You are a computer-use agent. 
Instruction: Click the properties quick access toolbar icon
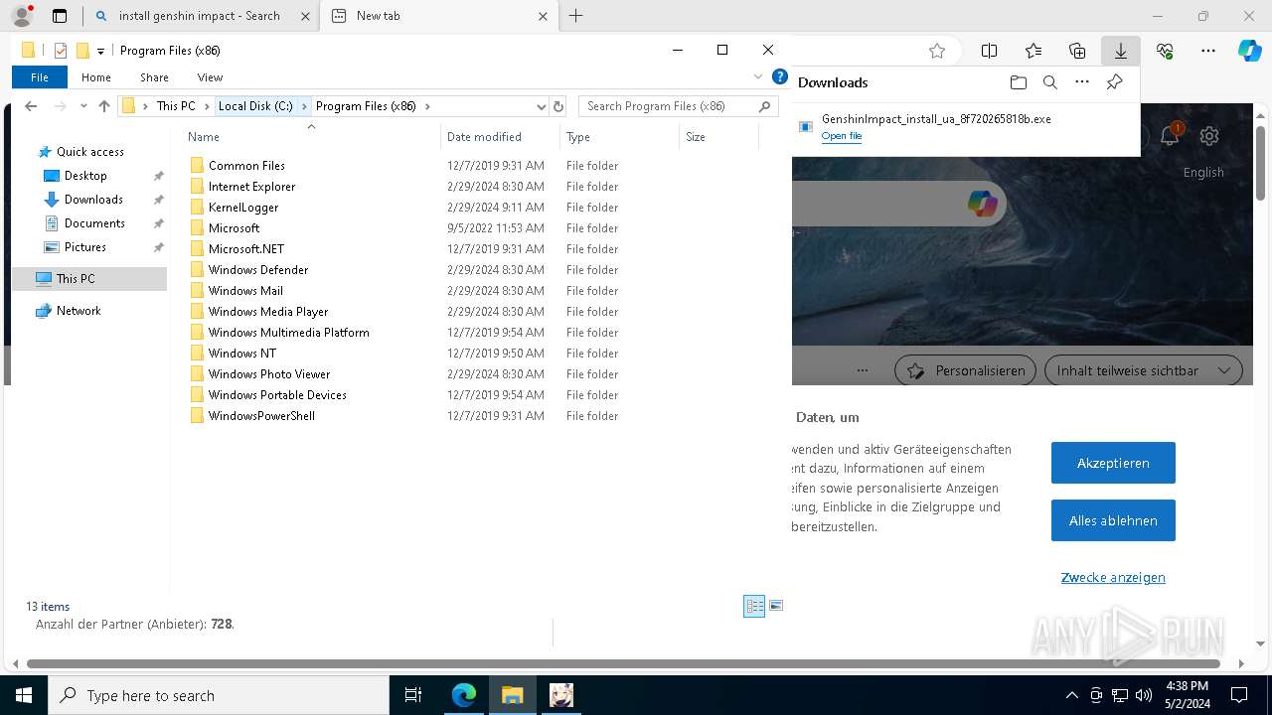(x=61, y=51)
